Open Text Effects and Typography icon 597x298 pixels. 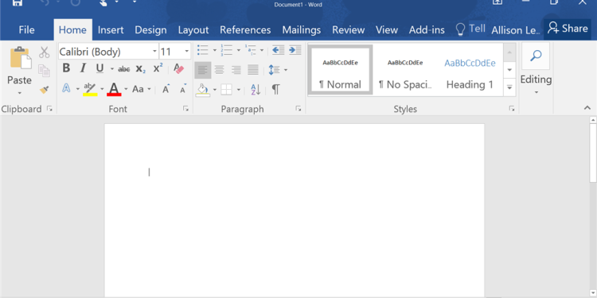click(x=66, y=88)
